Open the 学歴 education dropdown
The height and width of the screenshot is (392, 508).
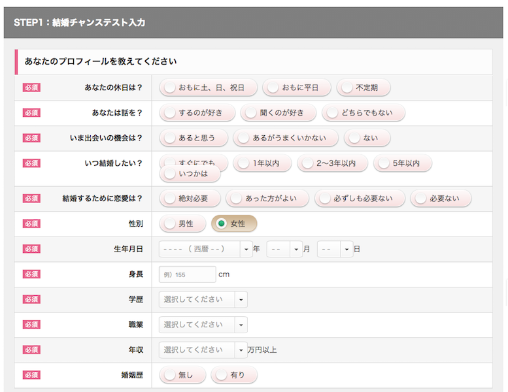pyautogui.click(x=203, y=300)
